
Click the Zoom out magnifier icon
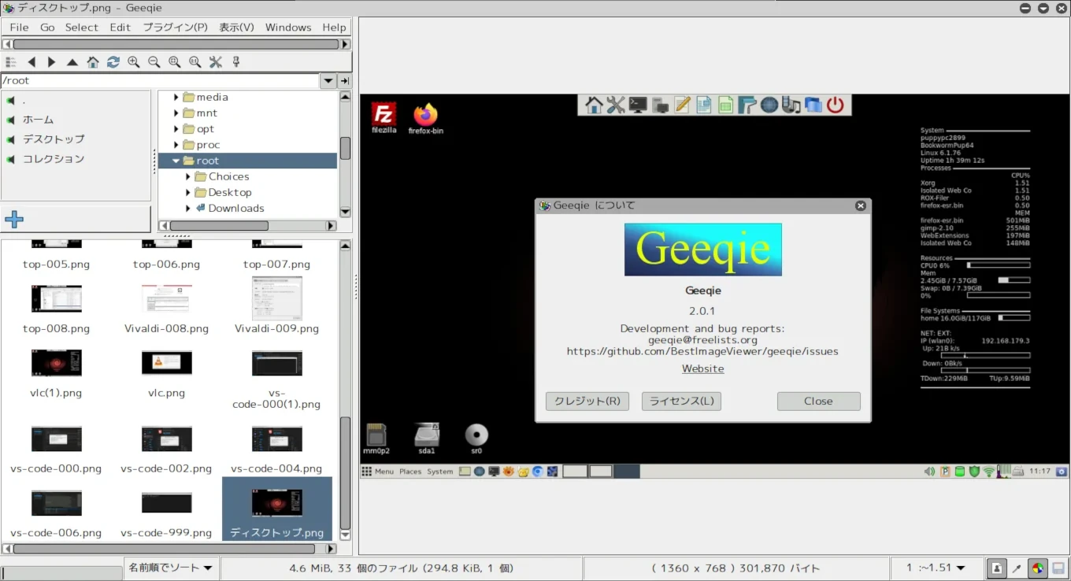(154, 62)
